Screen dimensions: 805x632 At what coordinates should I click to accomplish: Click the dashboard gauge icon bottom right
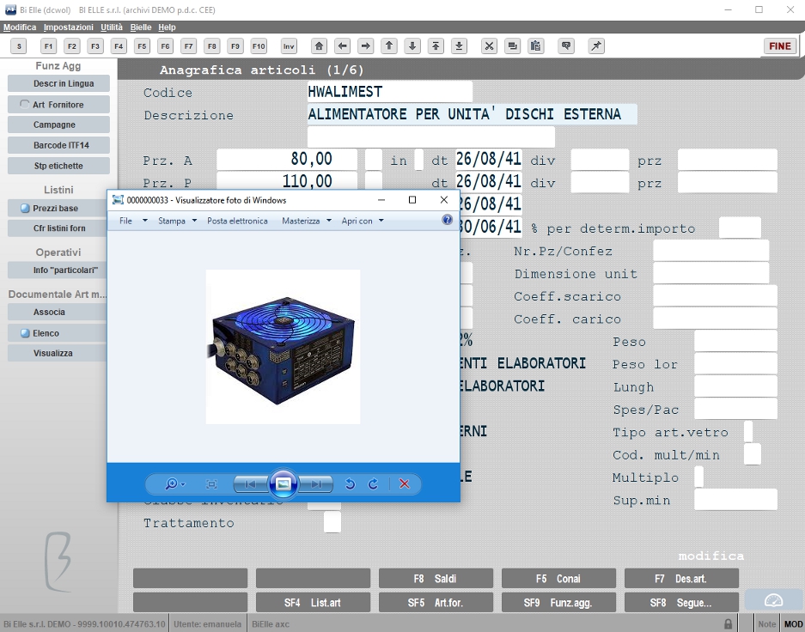click(x=773, y=600)
